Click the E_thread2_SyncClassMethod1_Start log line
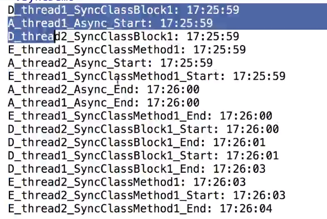This screenshot has width=327, height=219. click(146, 196)
